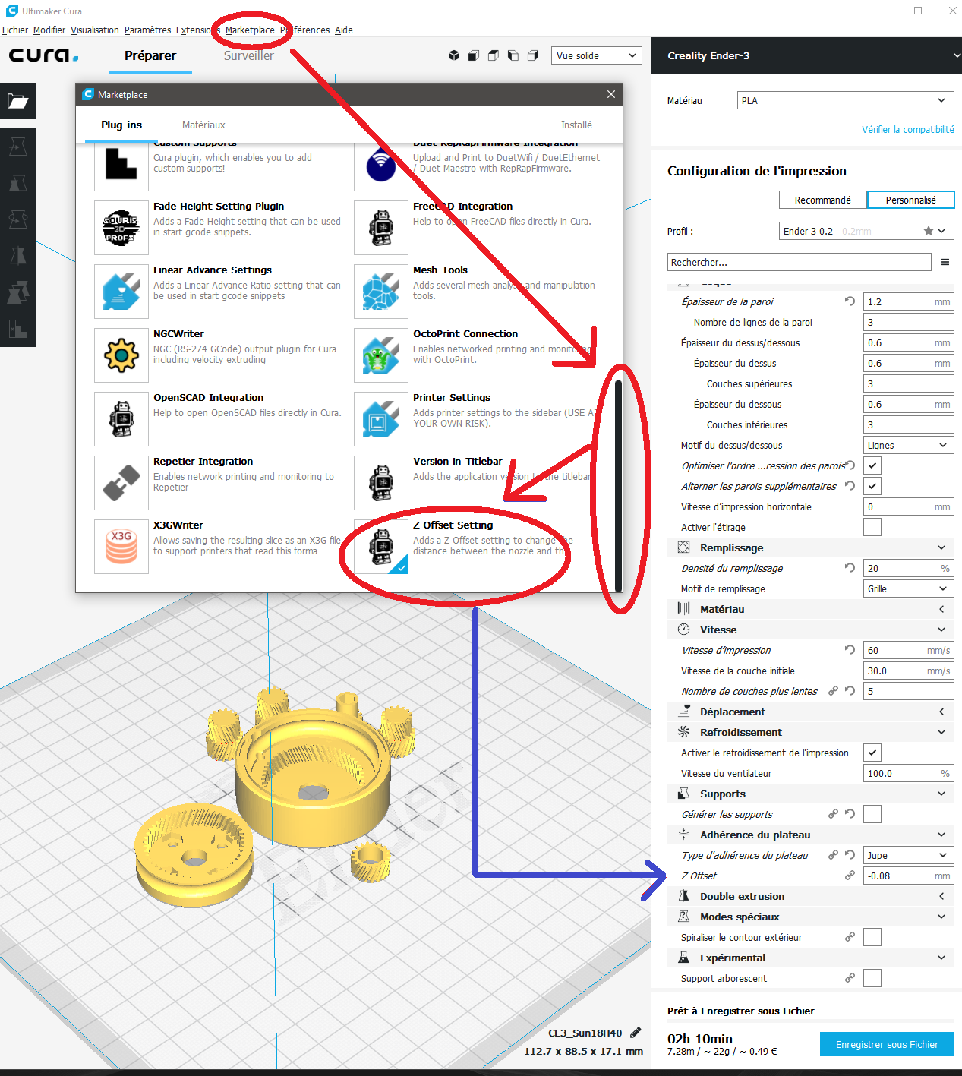The image size is (962, 1076).
Task: Select the front view cube icon
Action: (x=474, y=55)
